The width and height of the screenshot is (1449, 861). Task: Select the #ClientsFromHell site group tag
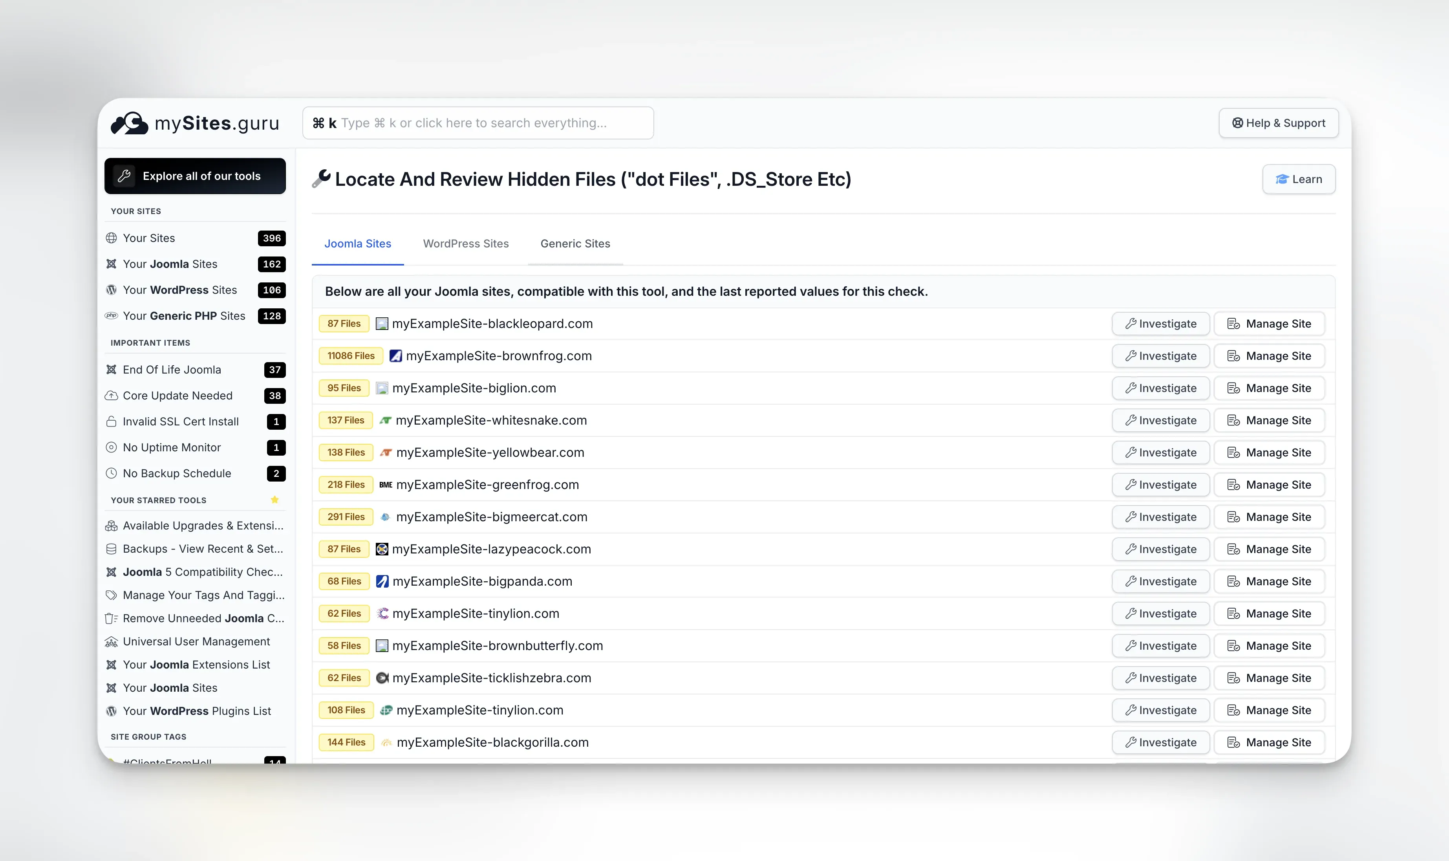pos(168,762)
